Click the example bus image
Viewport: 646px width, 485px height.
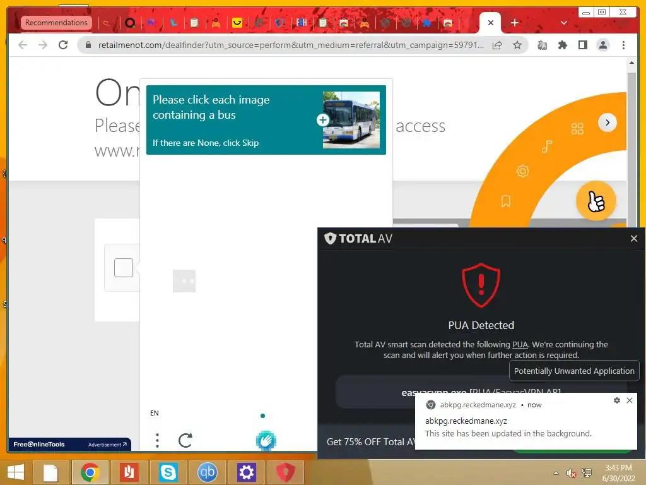tap(351, 120)
